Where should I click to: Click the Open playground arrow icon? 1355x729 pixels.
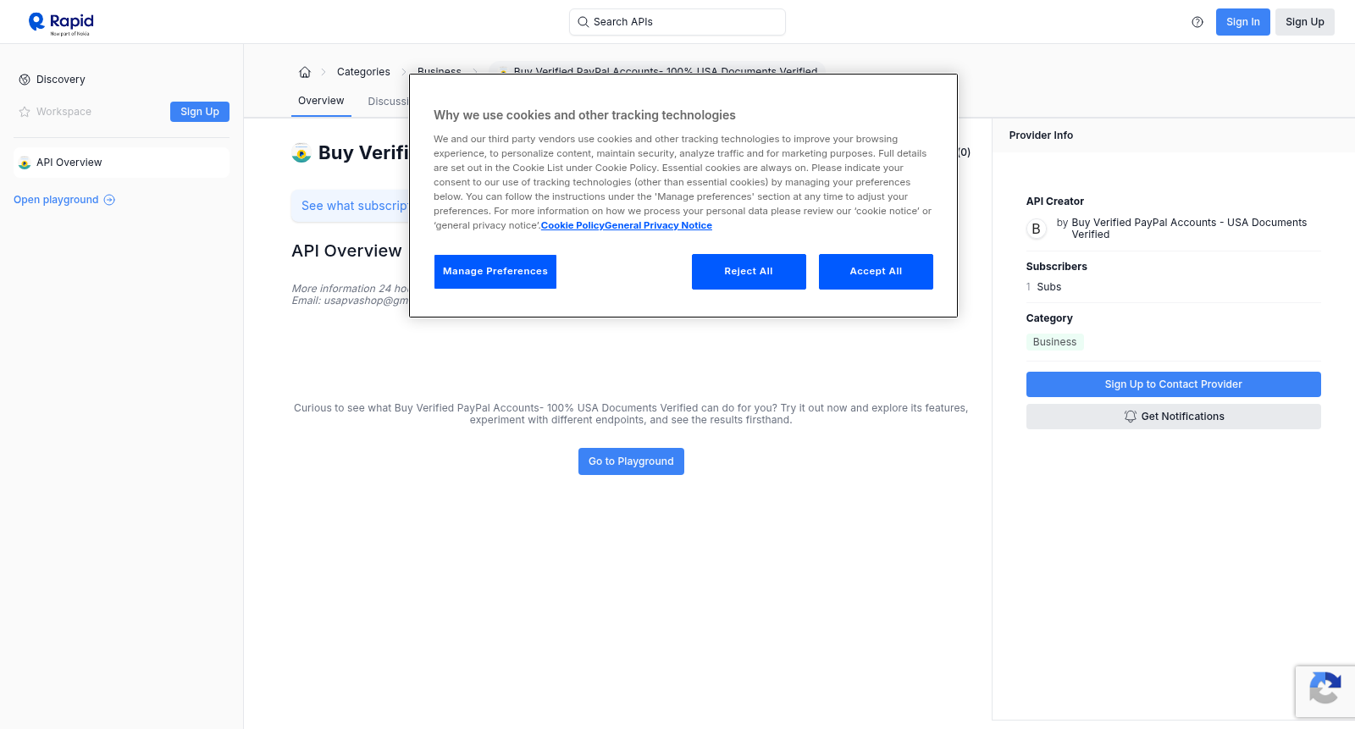tap(109, 200)
